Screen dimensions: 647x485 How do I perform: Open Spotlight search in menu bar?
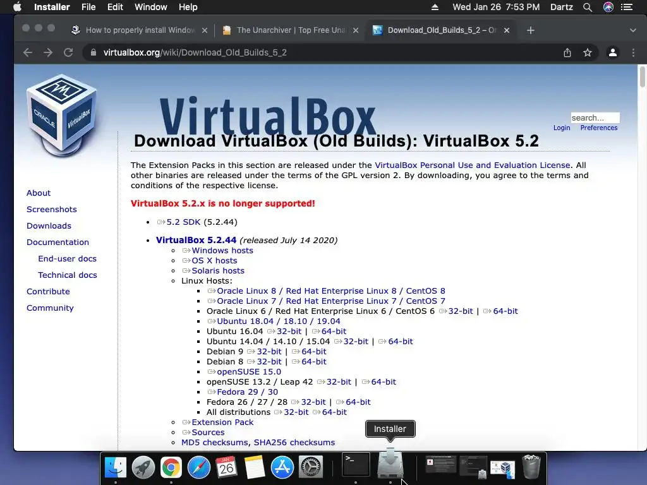tap(588, 7)
